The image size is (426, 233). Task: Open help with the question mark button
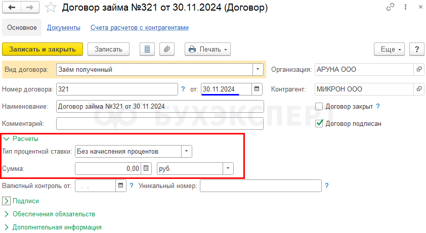(x=417, y=49)
